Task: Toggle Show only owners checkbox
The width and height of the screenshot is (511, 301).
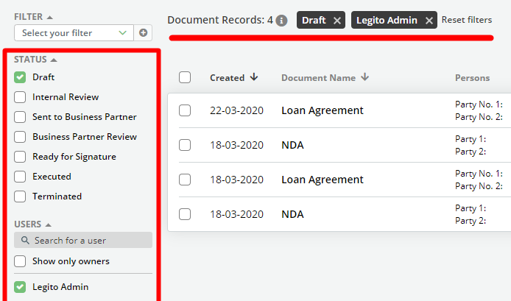Action: 20,261
